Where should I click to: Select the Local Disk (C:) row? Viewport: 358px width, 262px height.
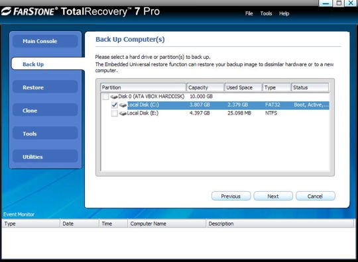215,105
